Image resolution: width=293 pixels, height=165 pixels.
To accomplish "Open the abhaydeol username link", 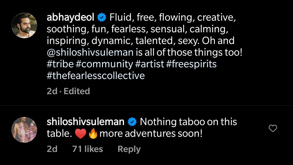I will (71, 18).
